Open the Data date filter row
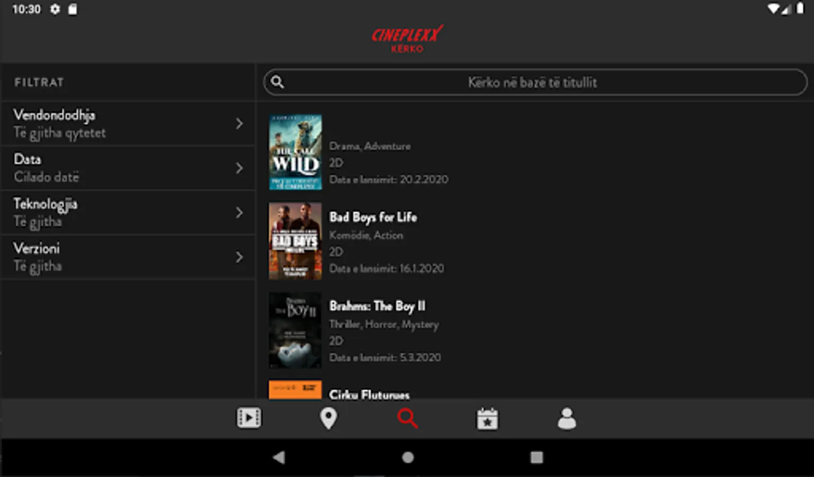This screenshot has height=477, width=814. pos(128,168)
